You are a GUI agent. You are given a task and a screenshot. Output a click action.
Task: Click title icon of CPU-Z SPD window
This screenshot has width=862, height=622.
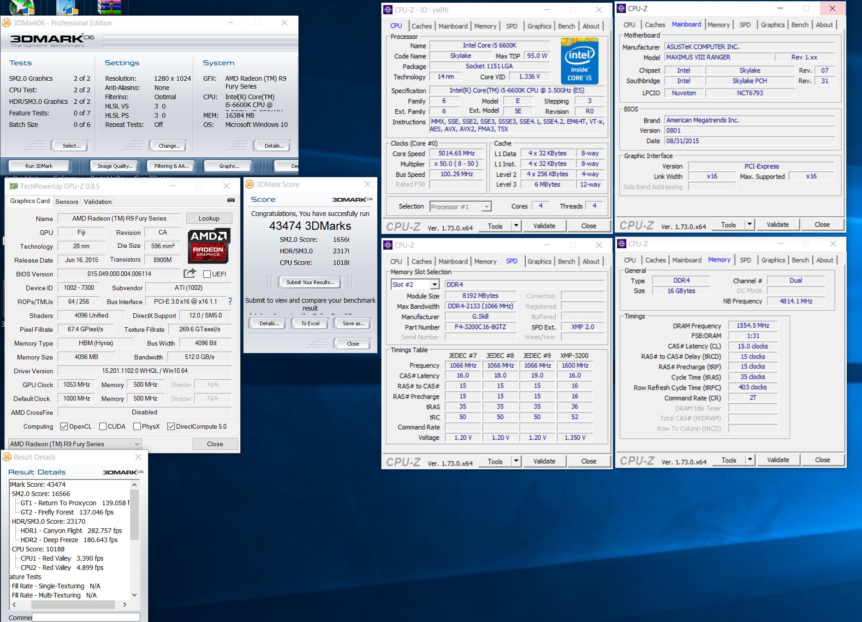[388, 245]
